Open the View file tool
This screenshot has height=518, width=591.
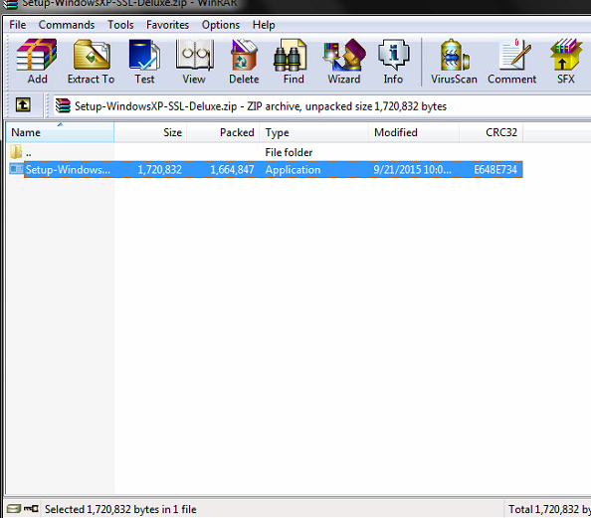click(194, 62)
